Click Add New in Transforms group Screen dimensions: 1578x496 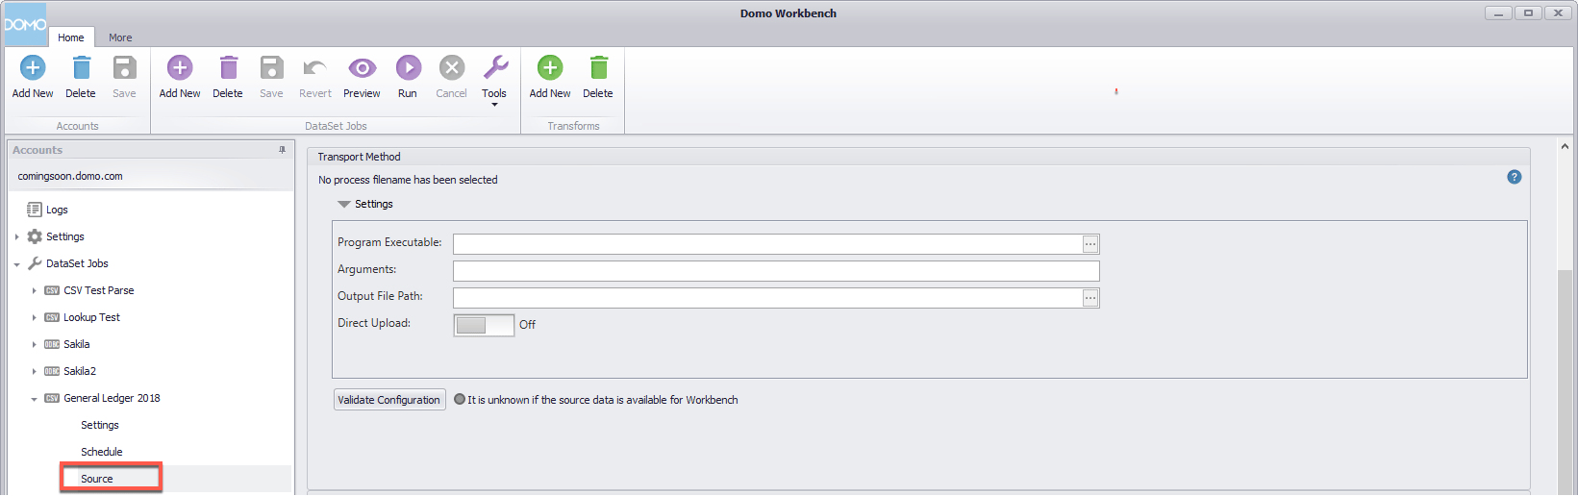pyautogui.click(x=550, y=77)
